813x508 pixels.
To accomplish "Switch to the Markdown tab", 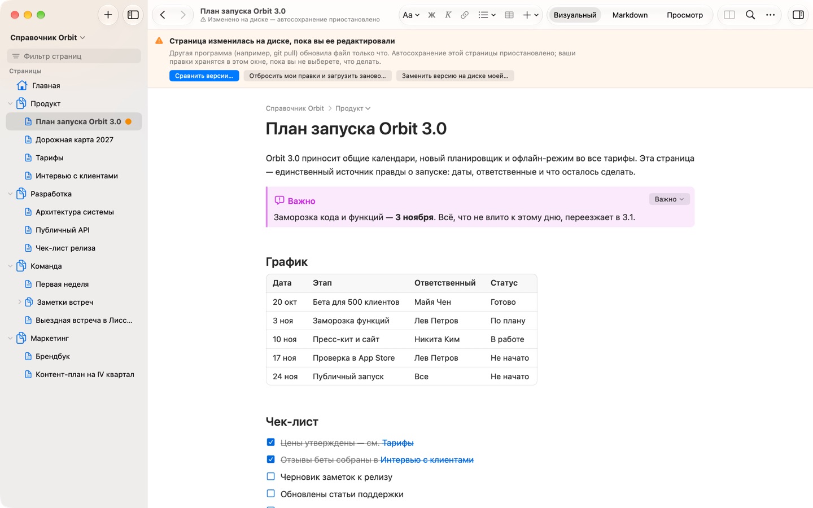I will pos(630,15).
